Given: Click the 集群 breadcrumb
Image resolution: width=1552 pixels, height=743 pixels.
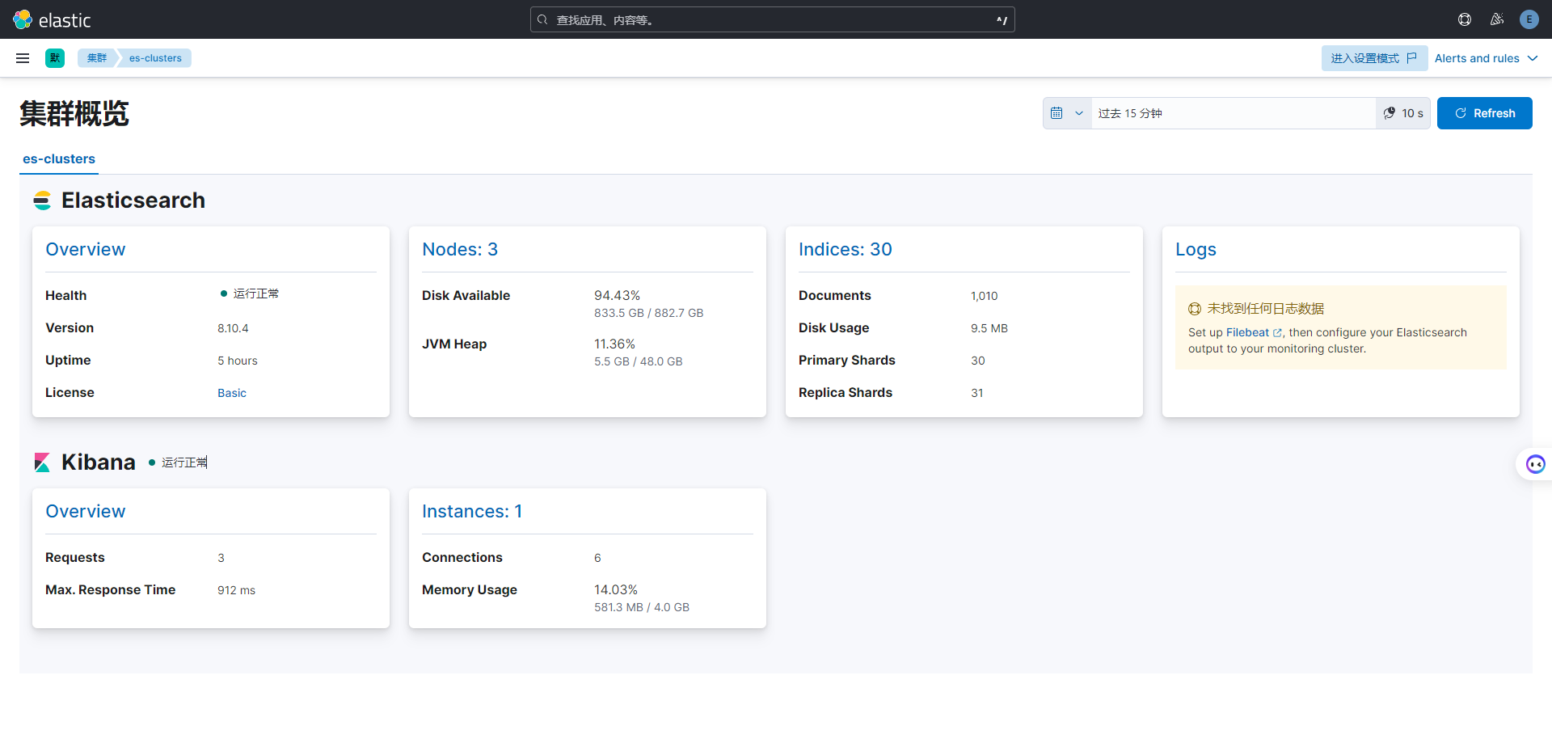Looking at the screenshot, I should [97, 58].
